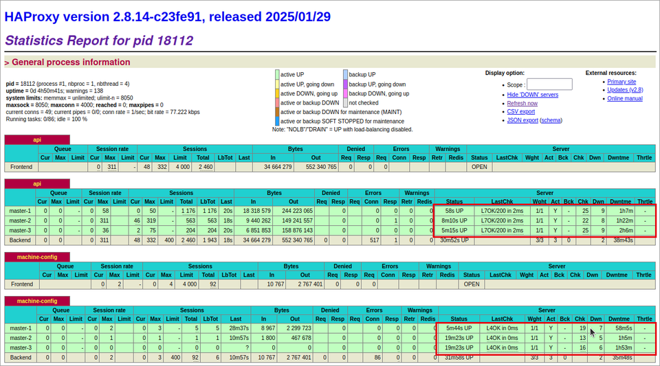Open the Updates (v2.8) link
The height and width of the screenshot is (366, 660).
coord(625,90)
